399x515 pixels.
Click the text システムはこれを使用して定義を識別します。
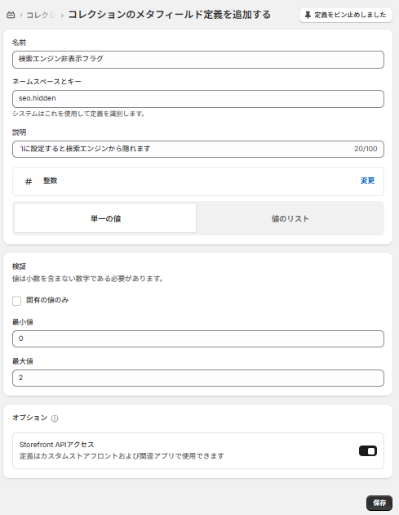pyautogui.click(x=78, y=114)
